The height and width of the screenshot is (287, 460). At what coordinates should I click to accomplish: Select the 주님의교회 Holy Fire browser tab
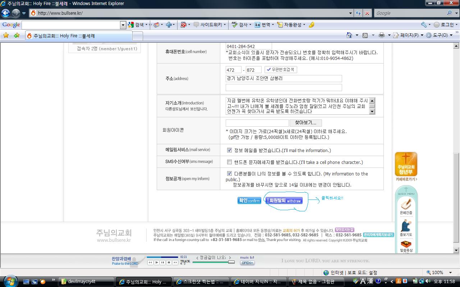point(78,36)
